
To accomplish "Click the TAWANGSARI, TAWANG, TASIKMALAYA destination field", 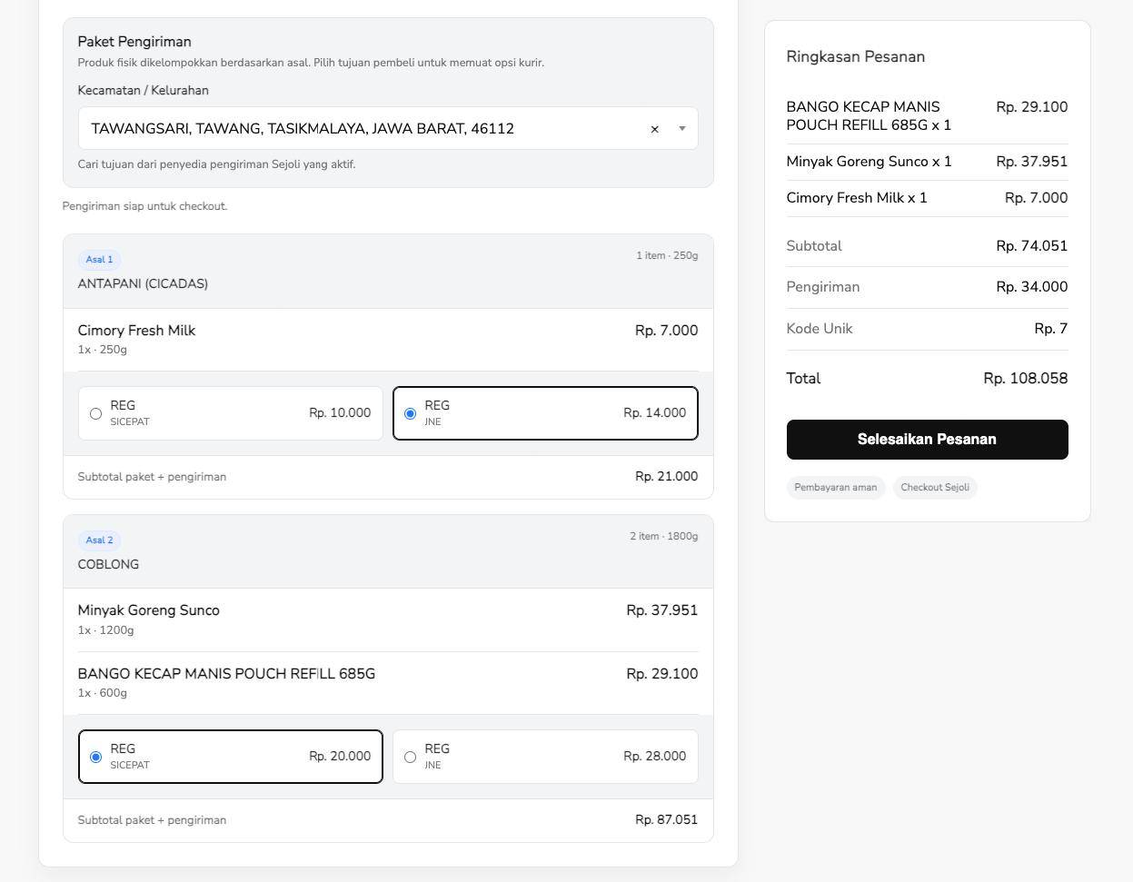I will (x=388, y=128).
